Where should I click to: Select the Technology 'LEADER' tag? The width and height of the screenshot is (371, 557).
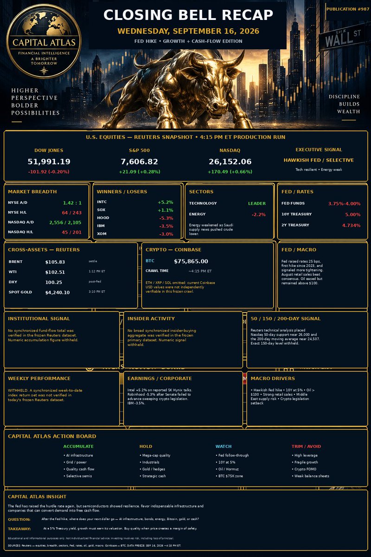click(257, 203)
